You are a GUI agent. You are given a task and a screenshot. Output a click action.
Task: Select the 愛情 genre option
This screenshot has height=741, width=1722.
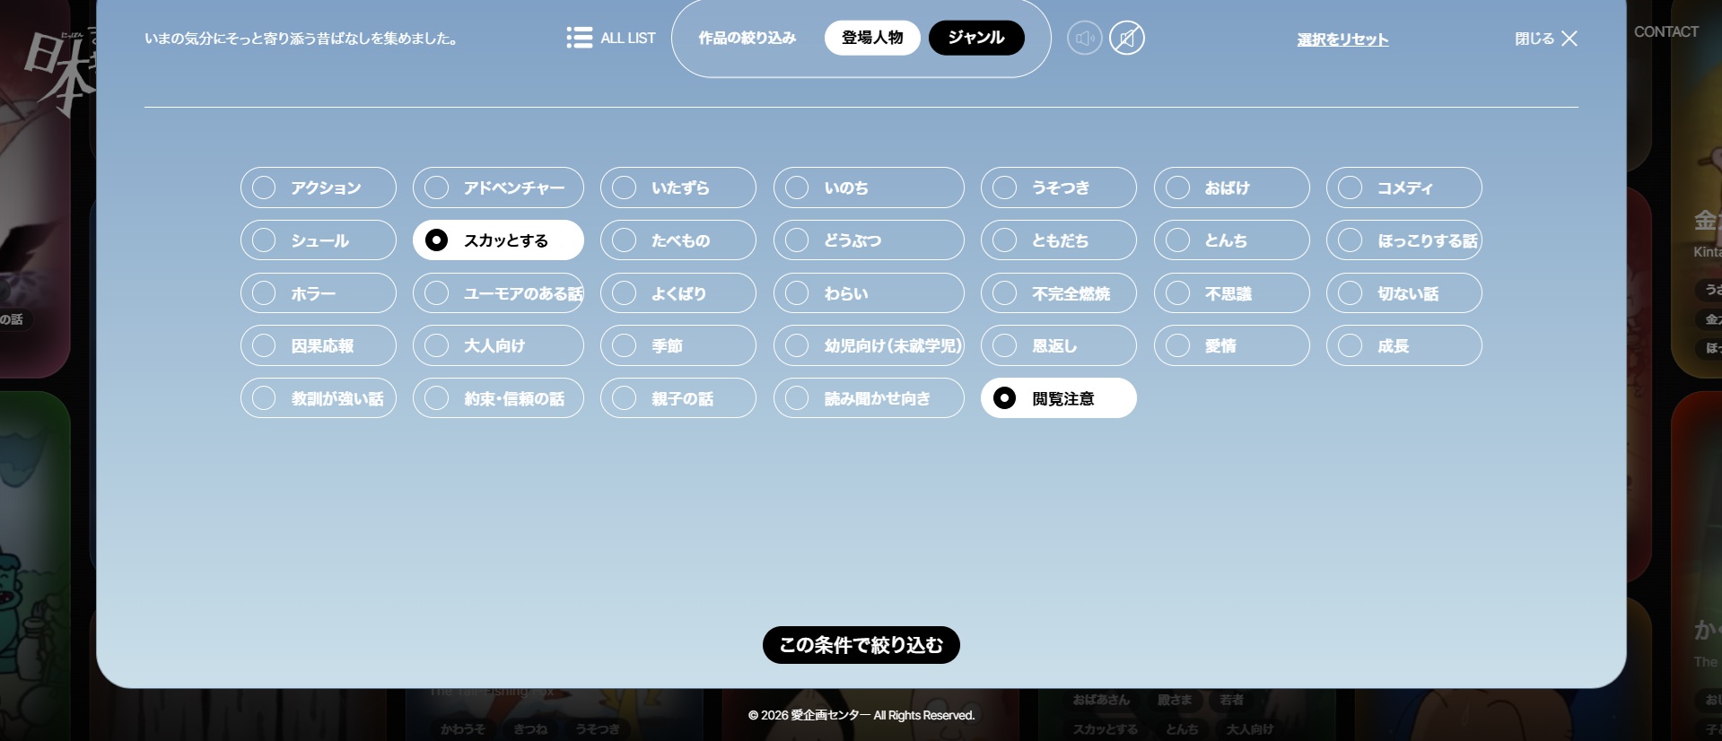[x=1232, y=345]
